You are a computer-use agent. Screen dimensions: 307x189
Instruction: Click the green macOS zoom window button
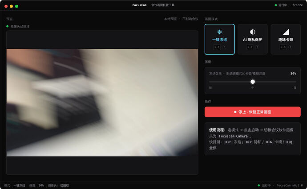[16, 6]
